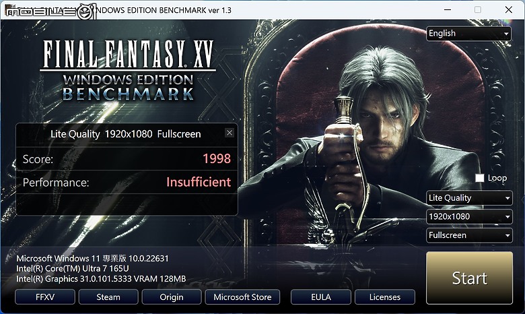Enable the Loop checkbox
This screenshot has width=525, height=314.
479,178
